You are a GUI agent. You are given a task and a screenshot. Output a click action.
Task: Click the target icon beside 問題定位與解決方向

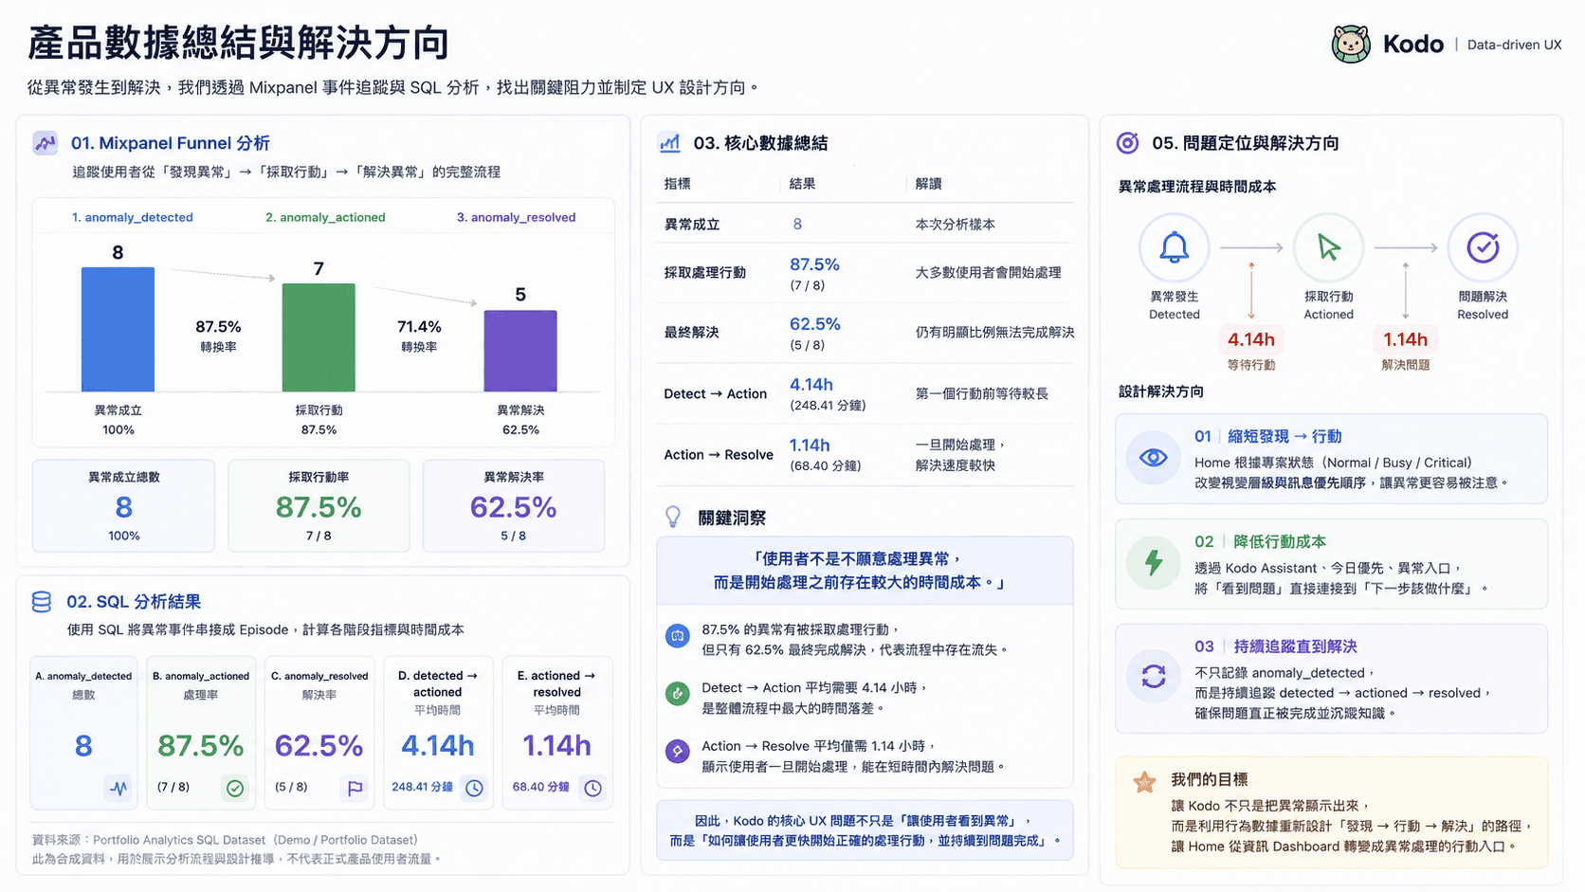[1127, 143]
